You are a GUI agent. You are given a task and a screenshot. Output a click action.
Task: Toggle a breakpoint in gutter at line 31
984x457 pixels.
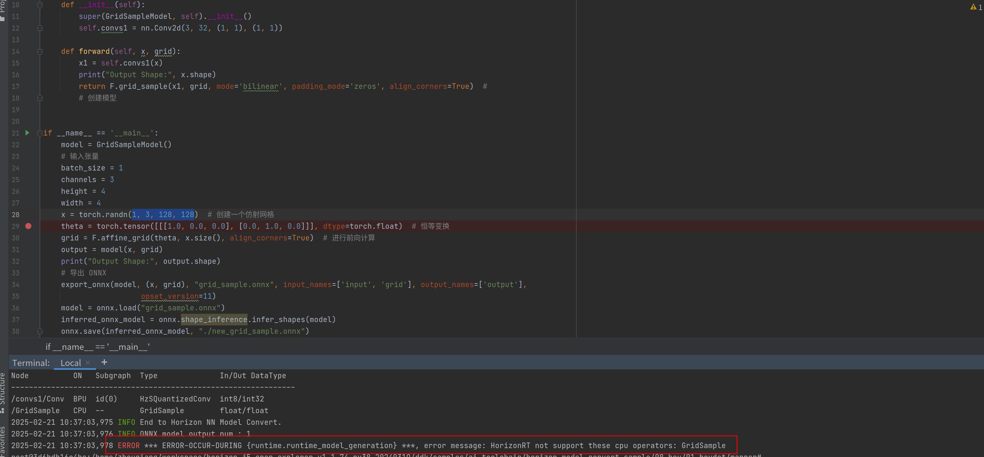click(28, 250)
